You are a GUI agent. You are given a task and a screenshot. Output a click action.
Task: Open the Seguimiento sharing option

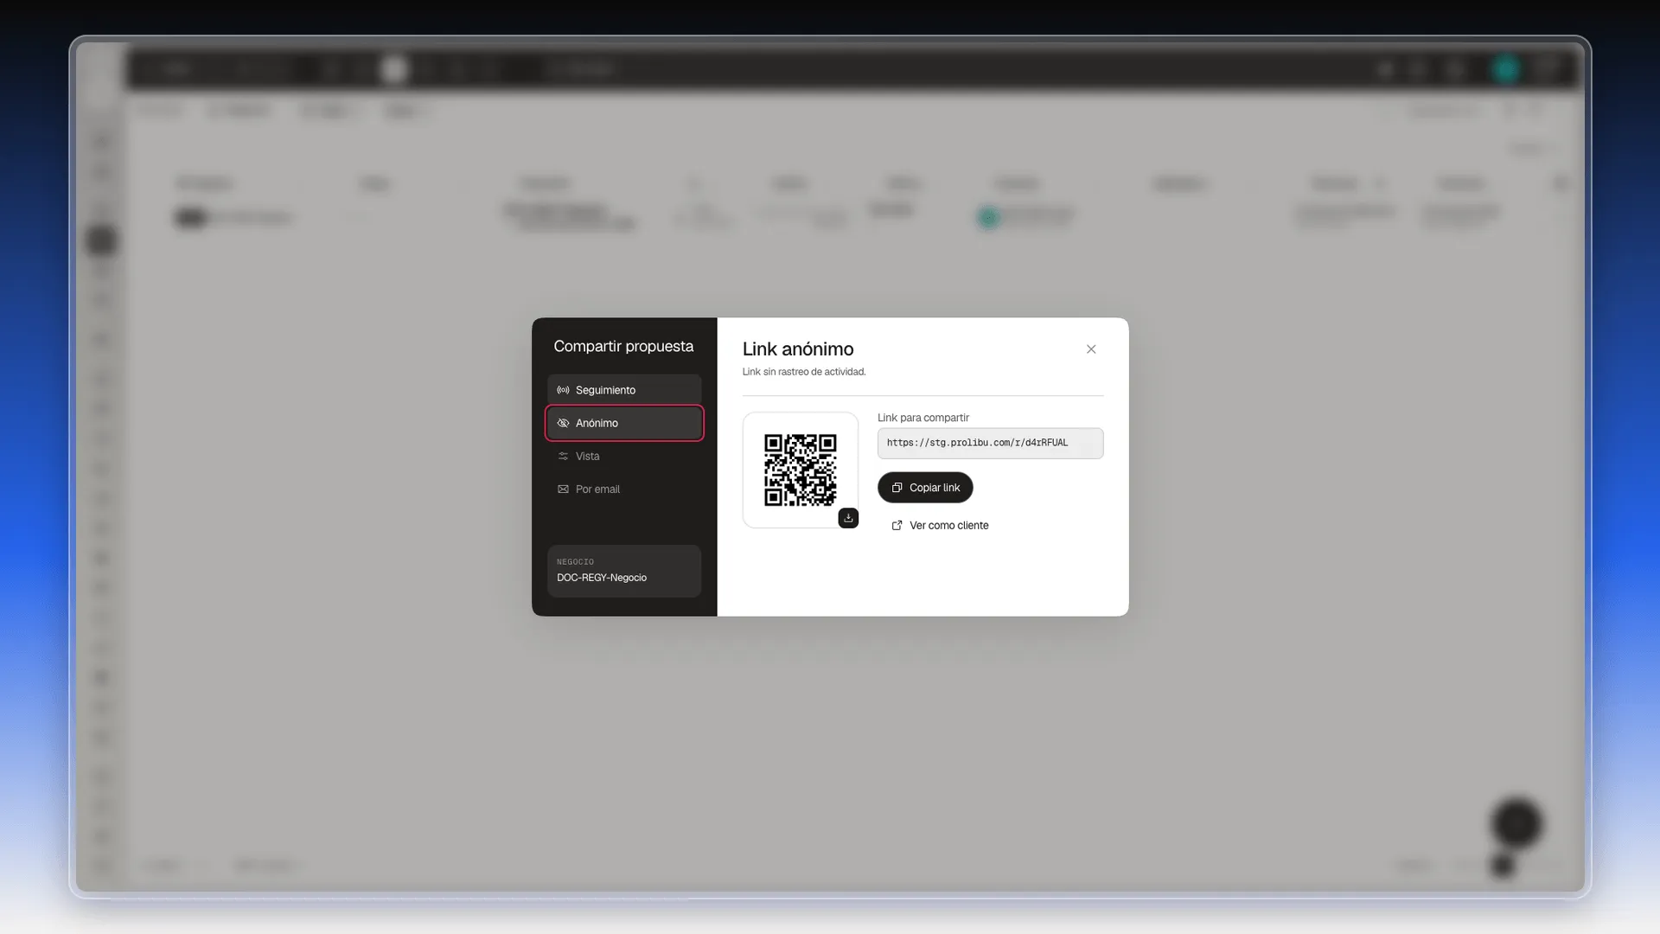tap(623, 390)
